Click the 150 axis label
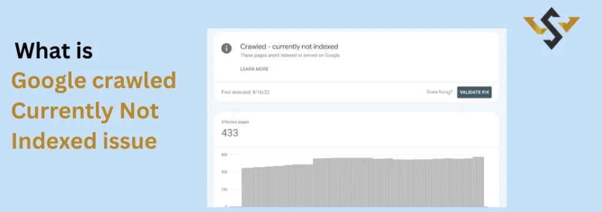 click(x=224, y=189)
